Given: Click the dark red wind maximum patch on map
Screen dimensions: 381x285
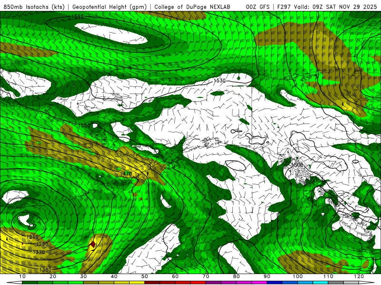Looking at the screenshot, I should point(93,244).
